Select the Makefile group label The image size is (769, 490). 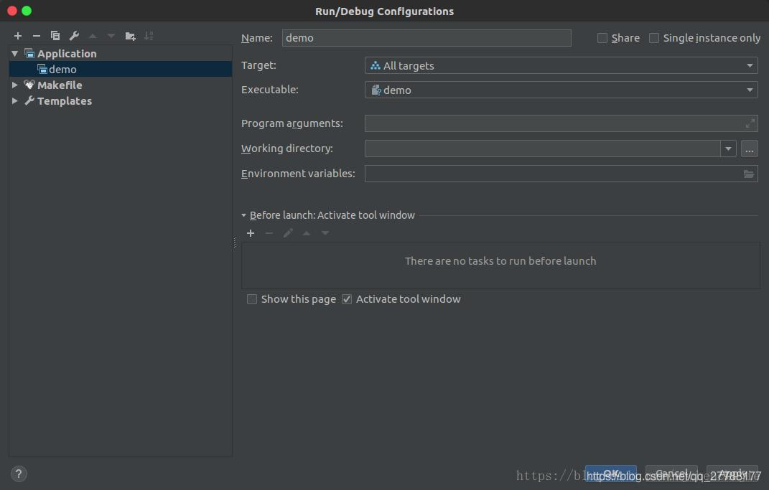(x=60, y=85)
